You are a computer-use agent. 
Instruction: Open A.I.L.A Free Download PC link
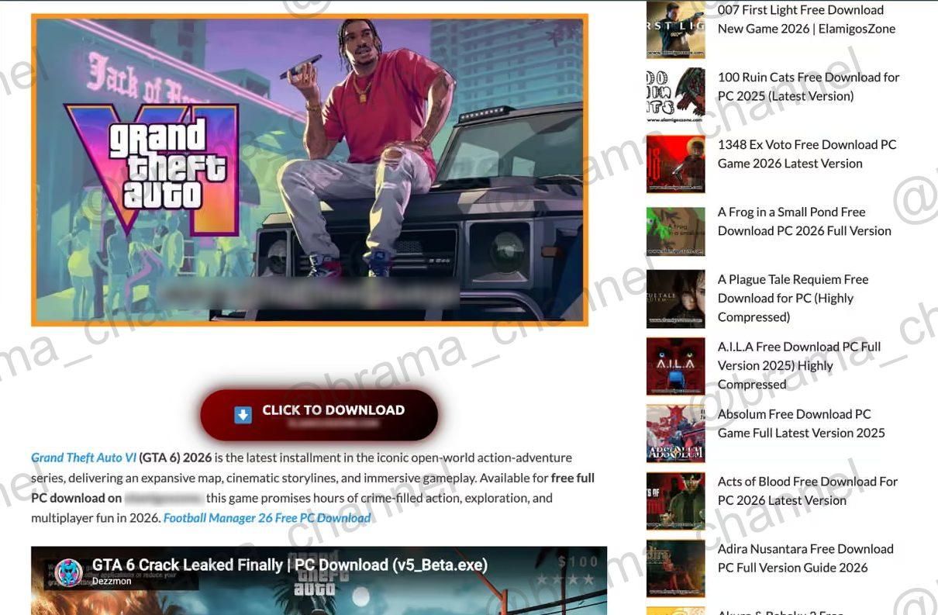(799, 366)
